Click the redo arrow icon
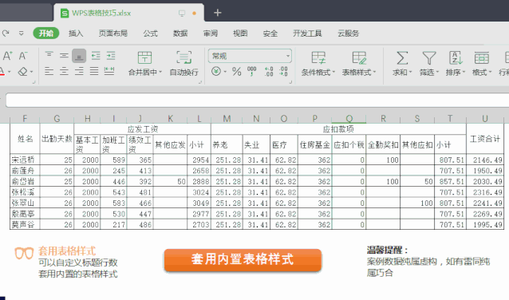 click(x=6, y=34)
